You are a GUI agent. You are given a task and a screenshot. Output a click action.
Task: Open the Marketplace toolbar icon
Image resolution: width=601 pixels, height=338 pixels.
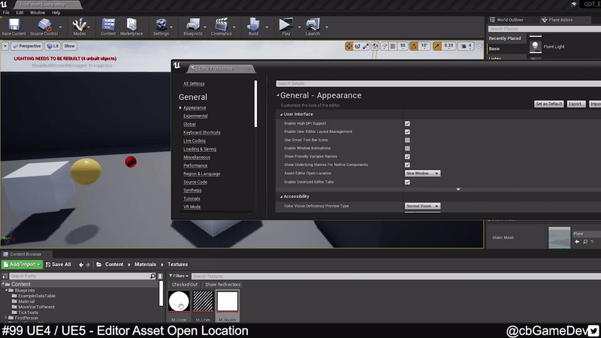131,27
